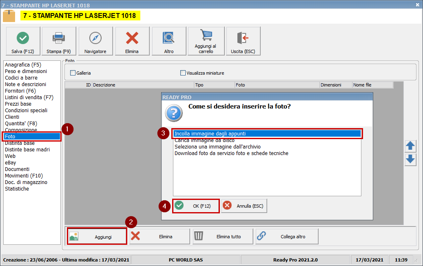Screen dimensions: 423x266
Task: Click the bottom Elimina button label
Action: tap(166, 237)
